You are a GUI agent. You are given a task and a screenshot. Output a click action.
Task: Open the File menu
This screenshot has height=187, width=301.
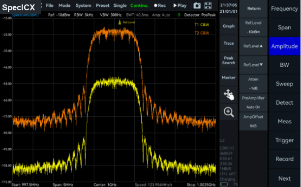[50, 5]
